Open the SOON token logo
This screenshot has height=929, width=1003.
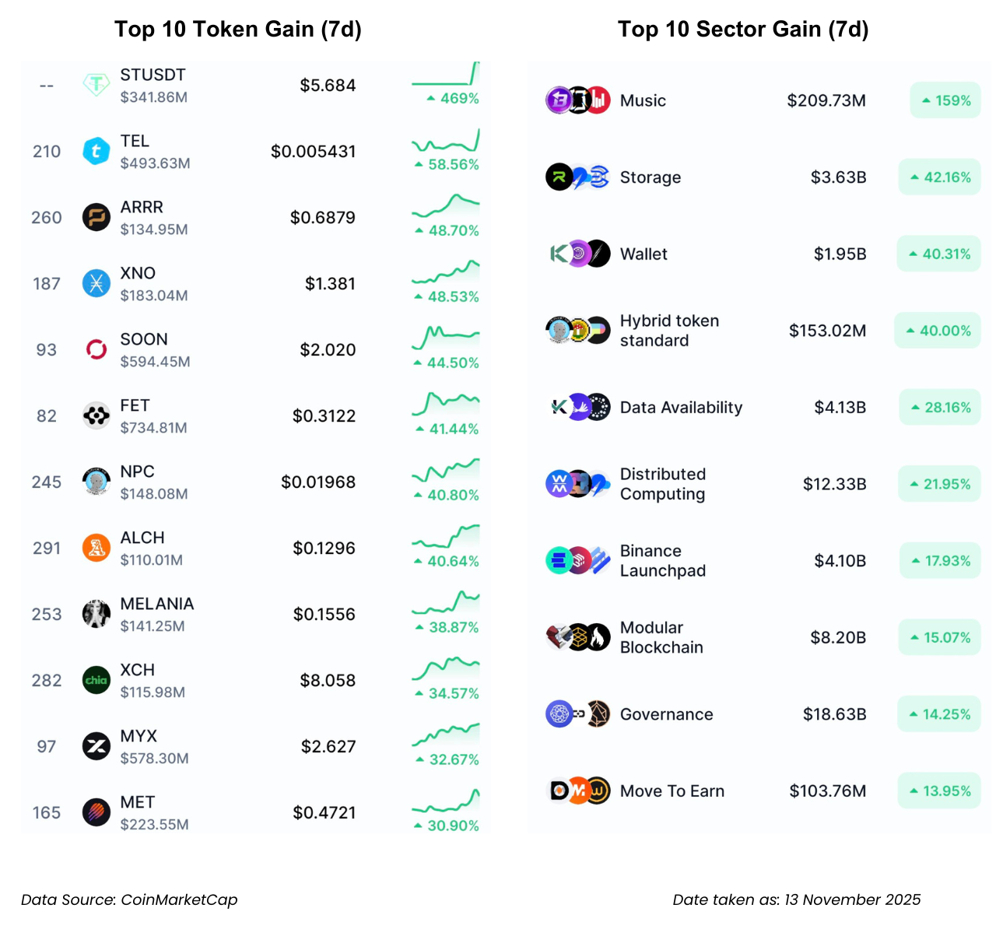(96, 349)
